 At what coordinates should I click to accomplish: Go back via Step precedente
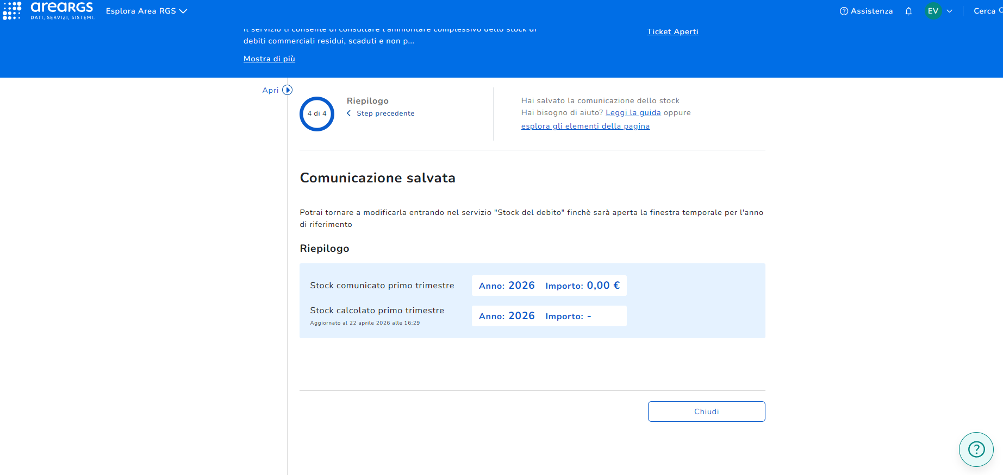pos(381,113)
